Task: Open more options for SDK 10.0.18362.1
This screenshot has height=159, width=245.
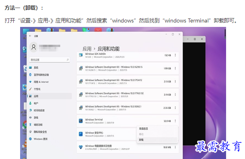Action: pyautogui.click(x=175, y=108)
